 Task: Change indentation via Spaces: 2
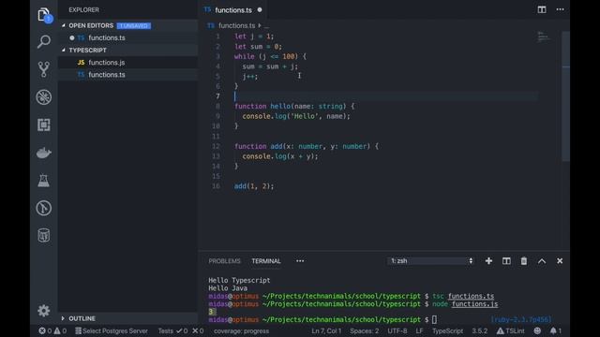(x=365, y=330)
